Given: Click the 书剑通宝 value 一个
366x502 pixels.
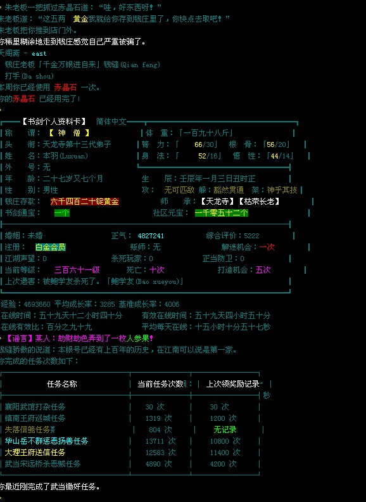Looking at the screenshot, I should tap(62, 213).
